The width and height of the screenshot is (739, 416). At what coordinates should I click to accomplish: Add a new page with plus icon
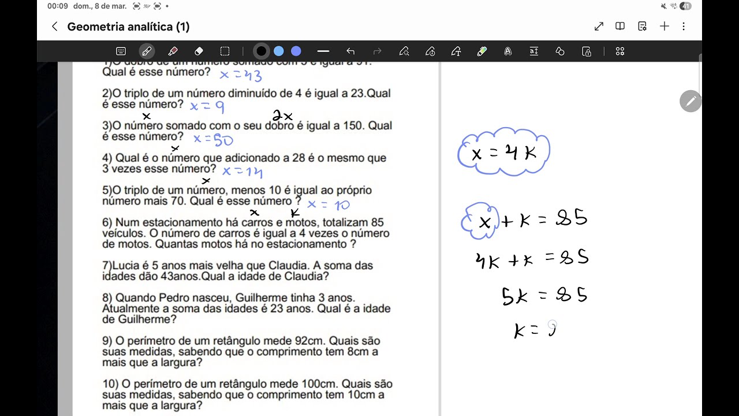(665, 27)
